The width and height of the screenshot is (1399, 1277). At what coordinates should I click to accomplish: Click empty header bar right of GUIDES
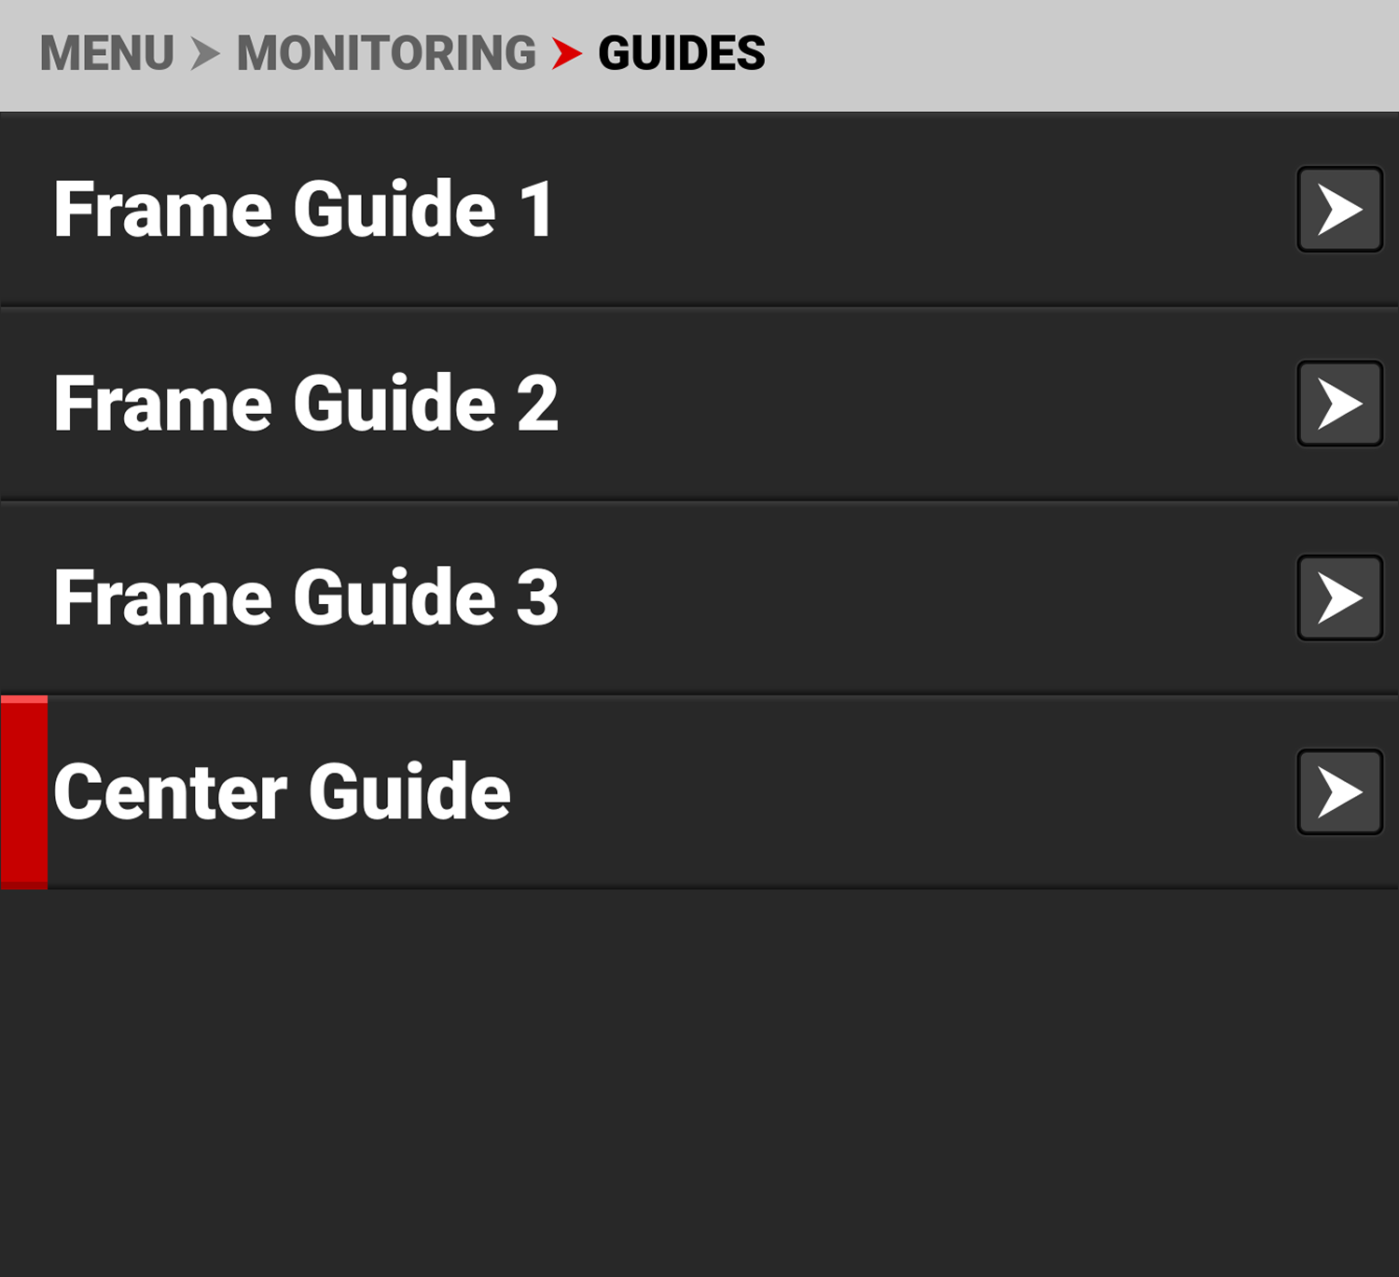(1073, 54)
